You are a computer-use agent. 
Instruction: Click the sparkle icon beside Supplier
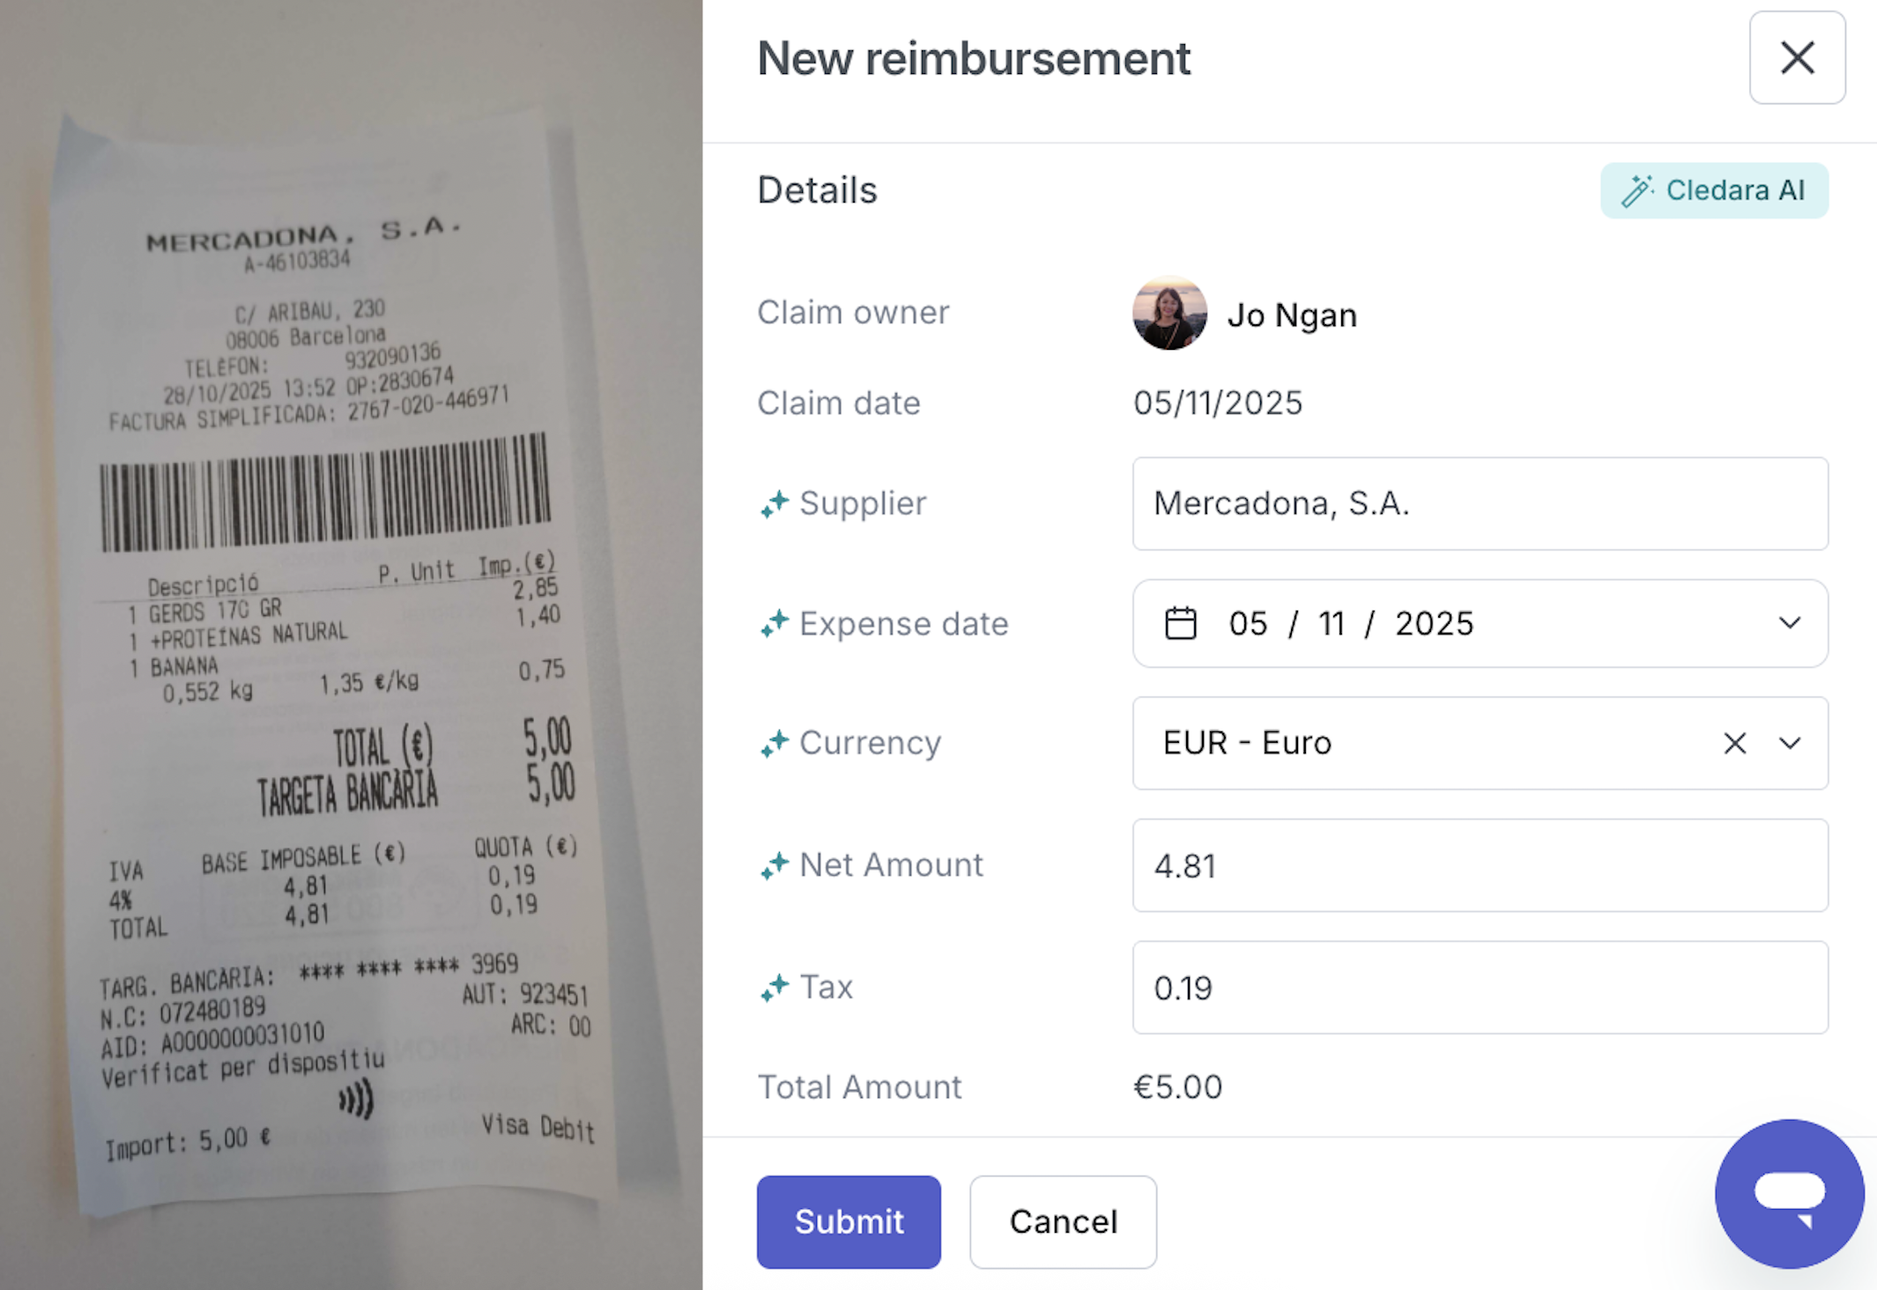775,504
